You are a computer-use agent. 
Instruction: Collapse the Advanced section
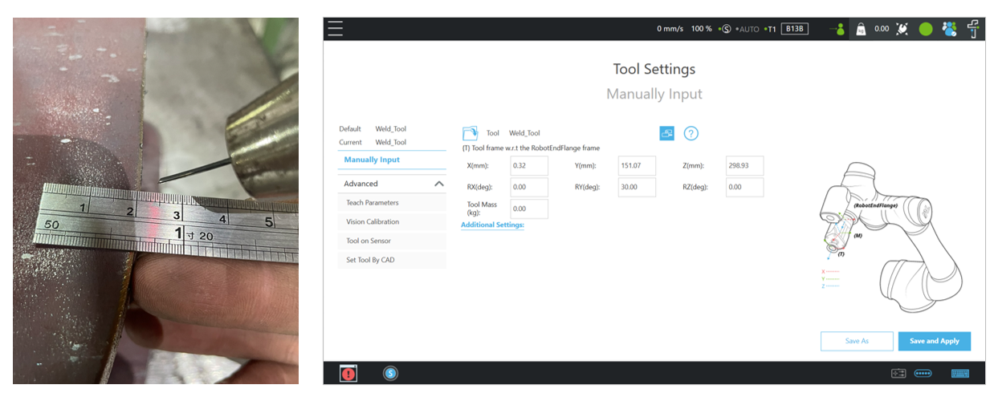click(438, 184)
